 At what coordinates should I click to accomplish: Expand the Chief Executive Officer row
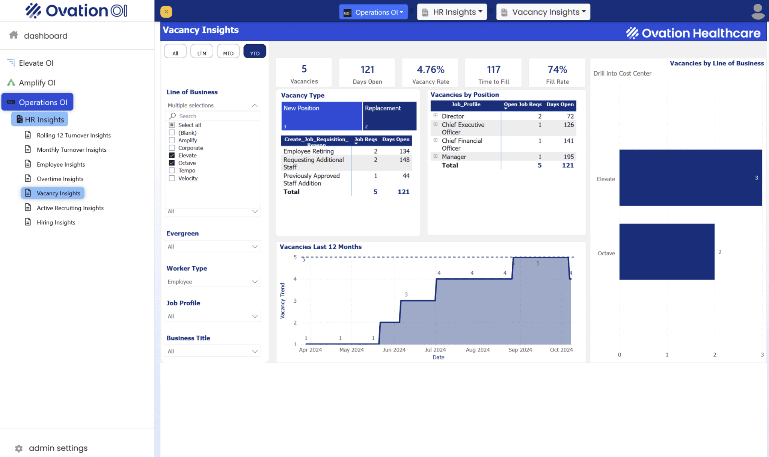click(x=436, y=124)
